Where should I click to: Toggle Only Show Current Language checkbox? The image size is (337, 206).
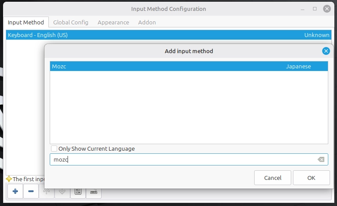pos(54,149)
